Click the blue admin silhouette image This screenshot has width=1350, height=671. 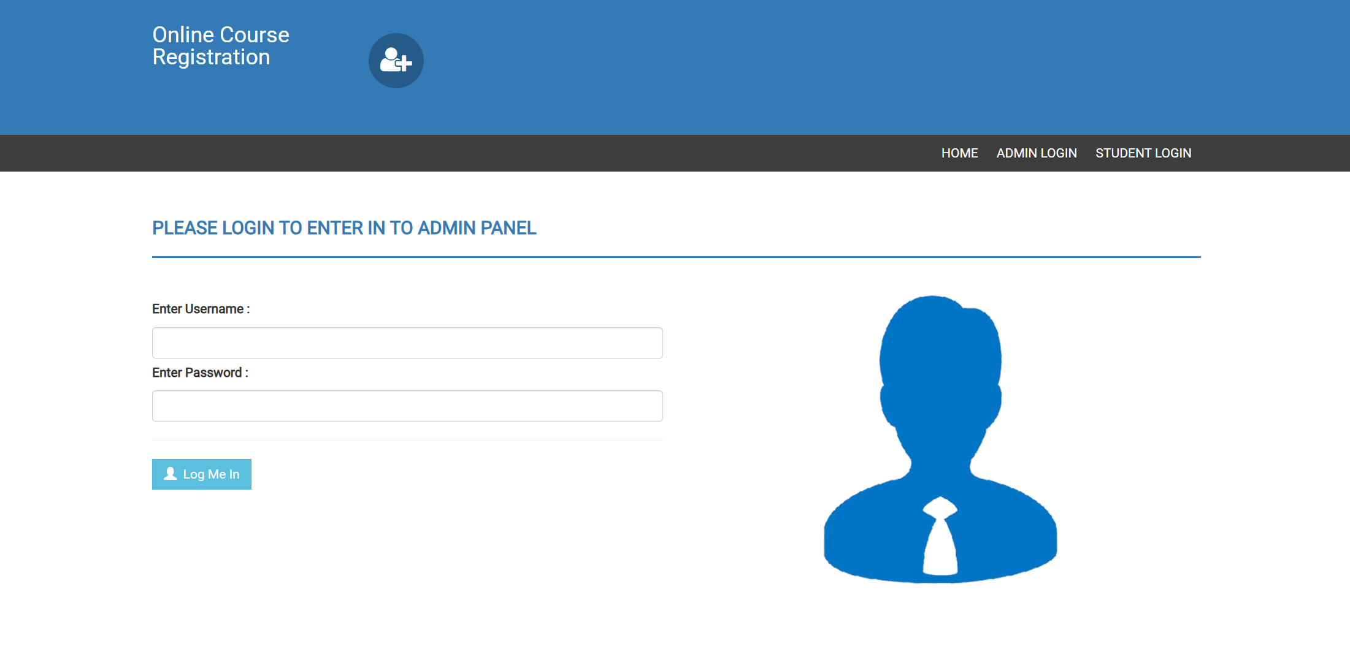point(940,439)
